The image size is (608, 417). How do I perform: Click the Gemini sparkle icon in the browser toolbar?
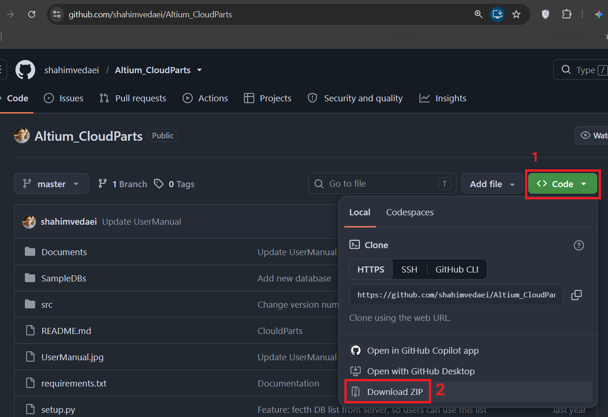pyautogui.click(x=599, y=15)
